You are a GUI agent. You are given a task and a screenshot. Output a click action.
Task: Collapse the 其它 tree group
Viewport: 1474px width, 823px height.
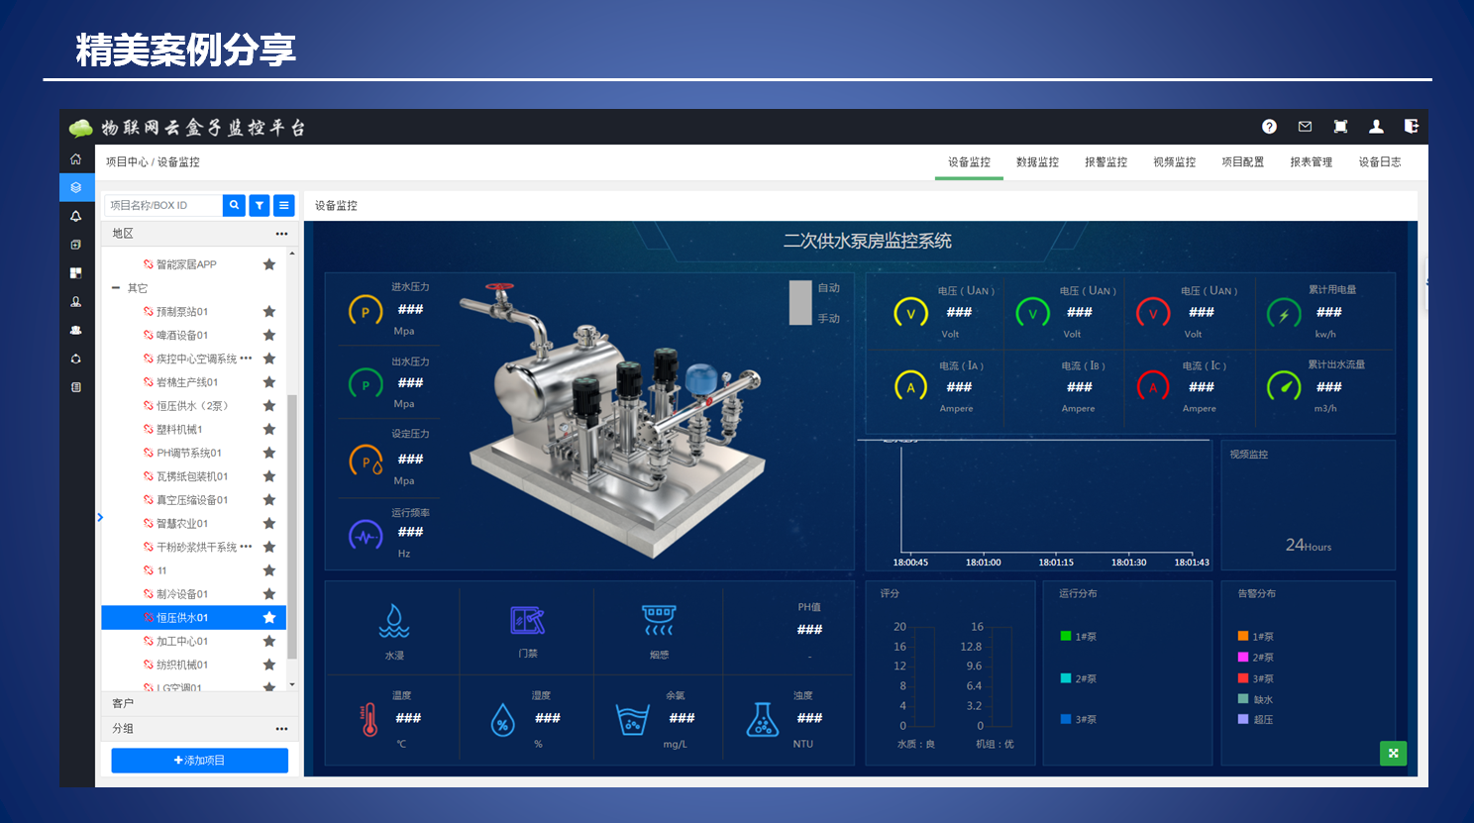(116, 288)
